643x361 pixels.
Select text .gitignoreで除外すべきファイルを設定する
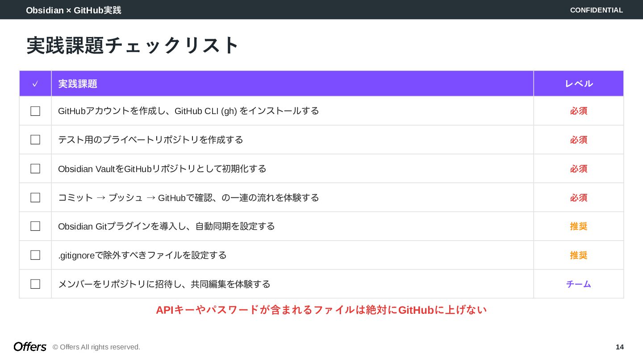[x=142, y=255]
